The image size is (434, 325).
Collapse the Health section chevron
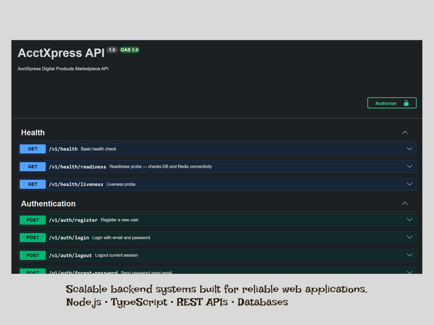point(404,133)
